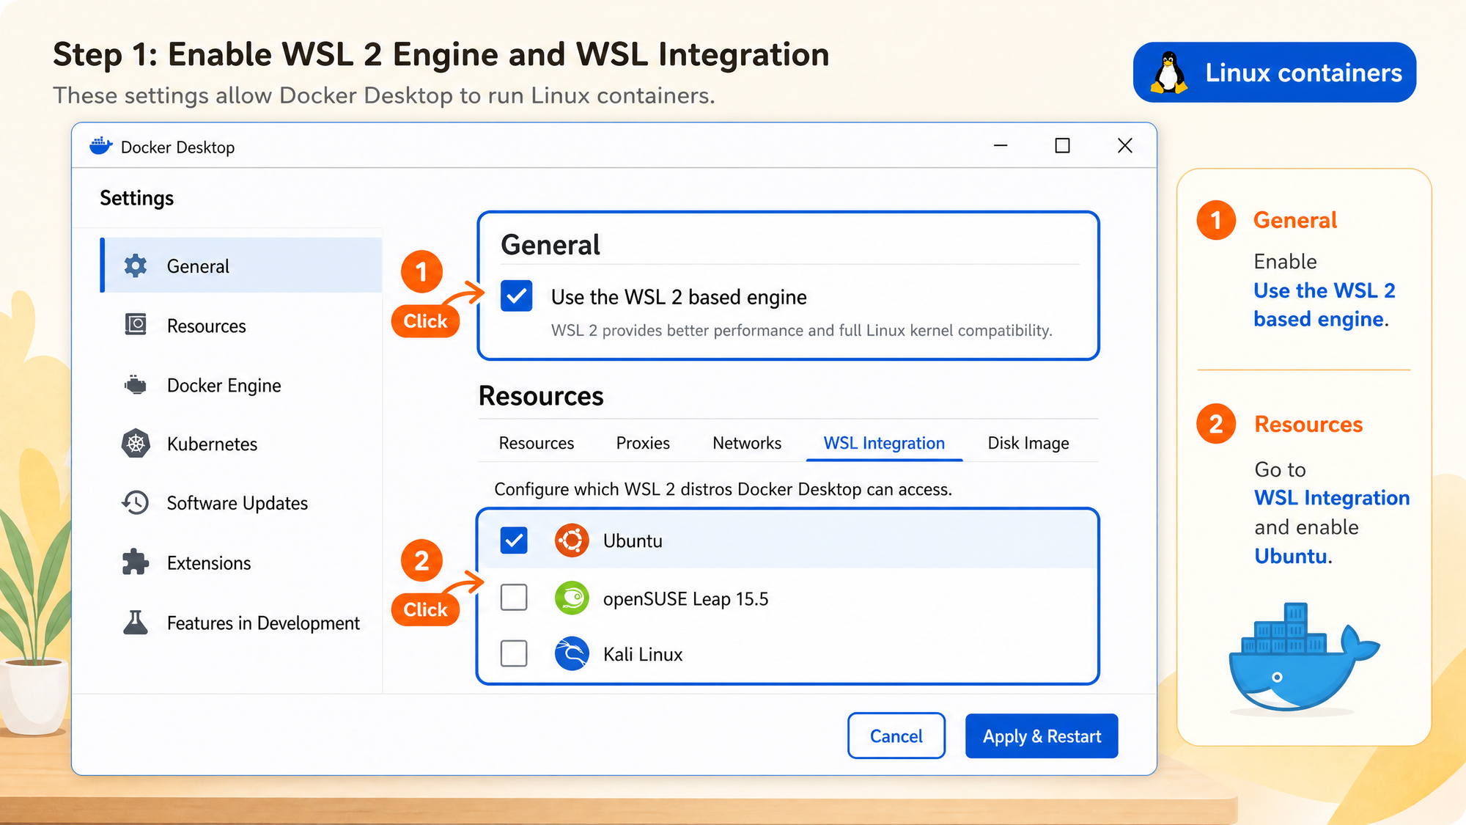This screenshot has width=1466, height=825.
Task: Click the Linux penguin icon in the badge
Action: click(1169, 73)
